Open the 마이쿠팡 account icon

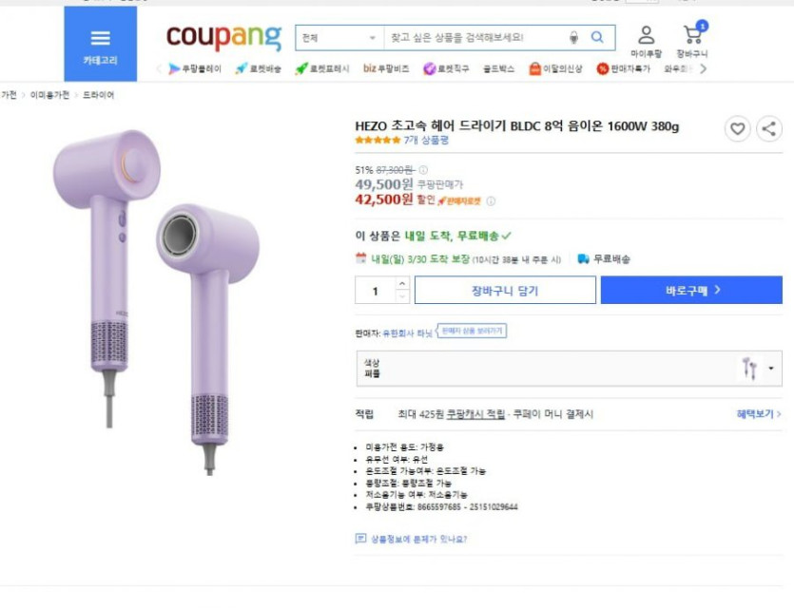646,41
